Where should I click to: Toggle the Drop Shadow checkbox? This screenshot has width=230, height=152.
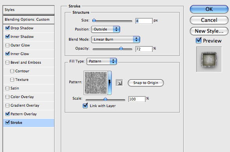7,28
